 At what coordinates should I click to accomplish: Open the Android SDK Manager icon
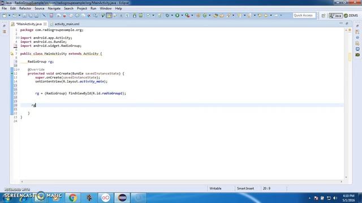pyautogui.click(x=135, y=15)
